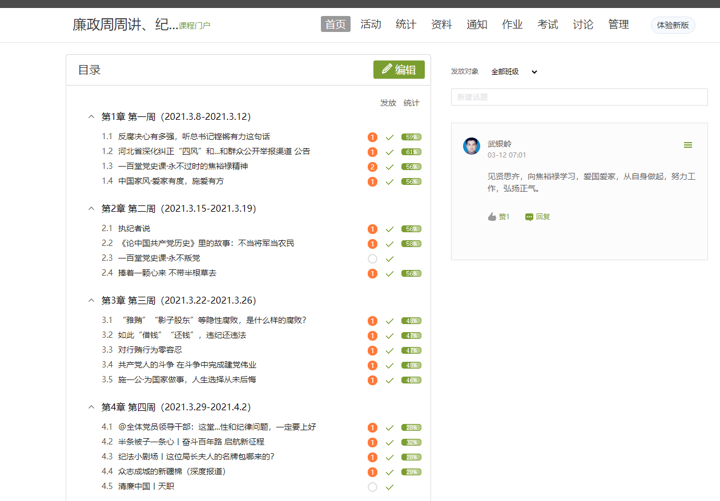Click the orange badge for section 3.1
Viewport: 720px width, 501px height.
click(x=373, y=321)
